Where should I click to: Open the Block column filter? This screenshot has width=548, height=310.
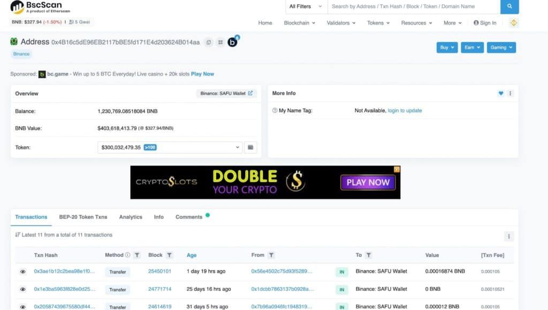pyautogui.click(x=170, y=255)
